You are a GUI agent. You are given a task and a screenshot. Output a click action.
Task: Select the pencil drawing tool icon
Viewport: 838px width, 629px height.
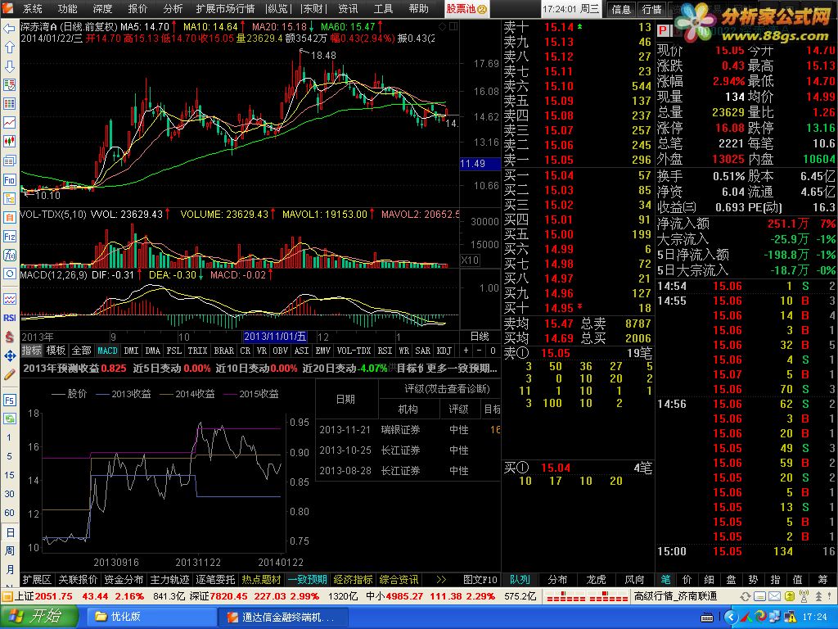tap(10, 375)
